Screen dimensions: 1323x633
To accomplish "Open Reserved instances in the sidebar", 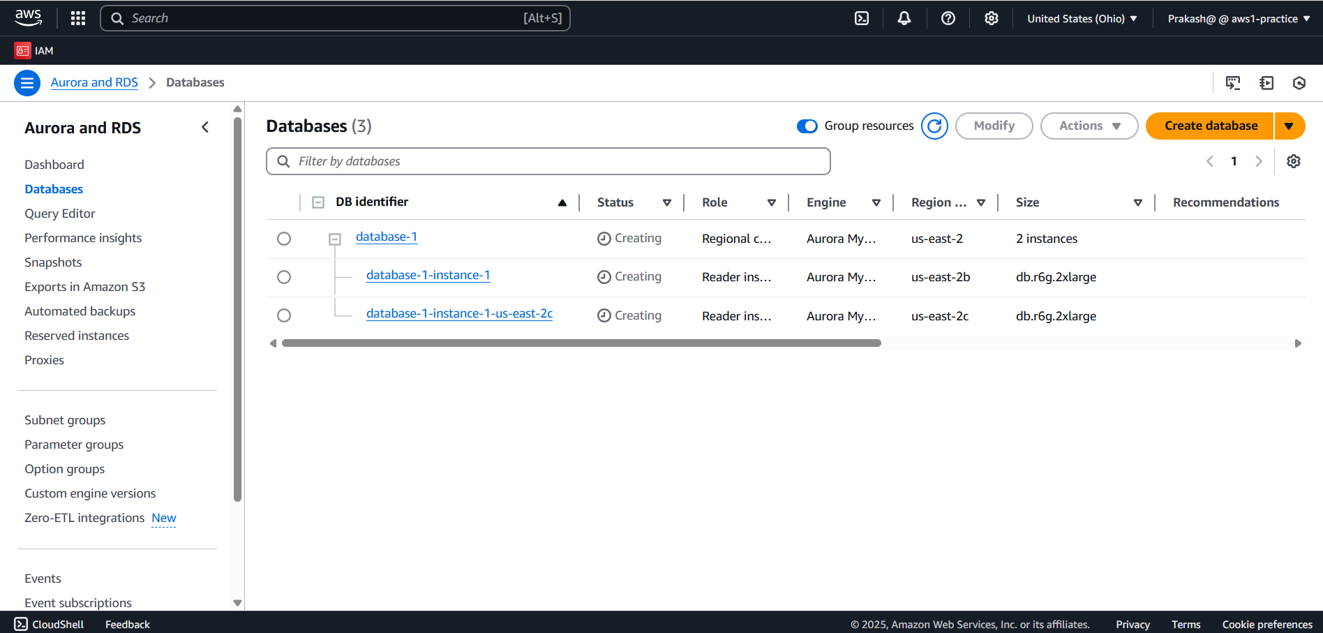I will (77, 336).
